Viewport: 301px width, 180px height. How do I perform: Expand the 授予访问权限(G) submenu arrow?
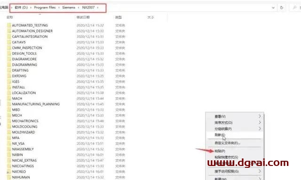coord(260,171)
